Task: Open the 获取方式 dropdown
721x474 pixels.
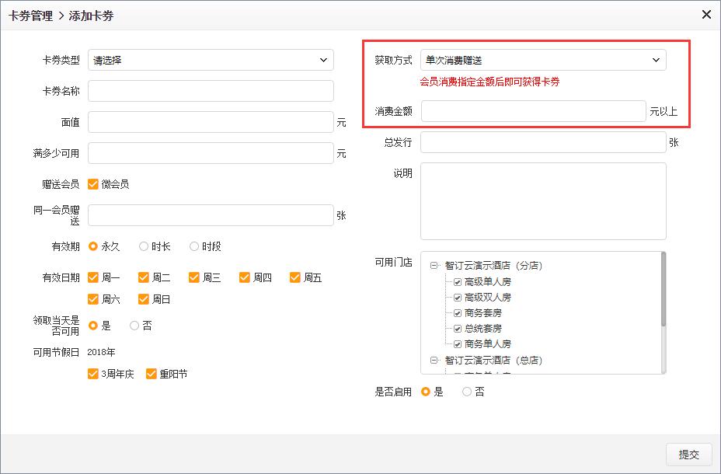Action: coord(542,60)
